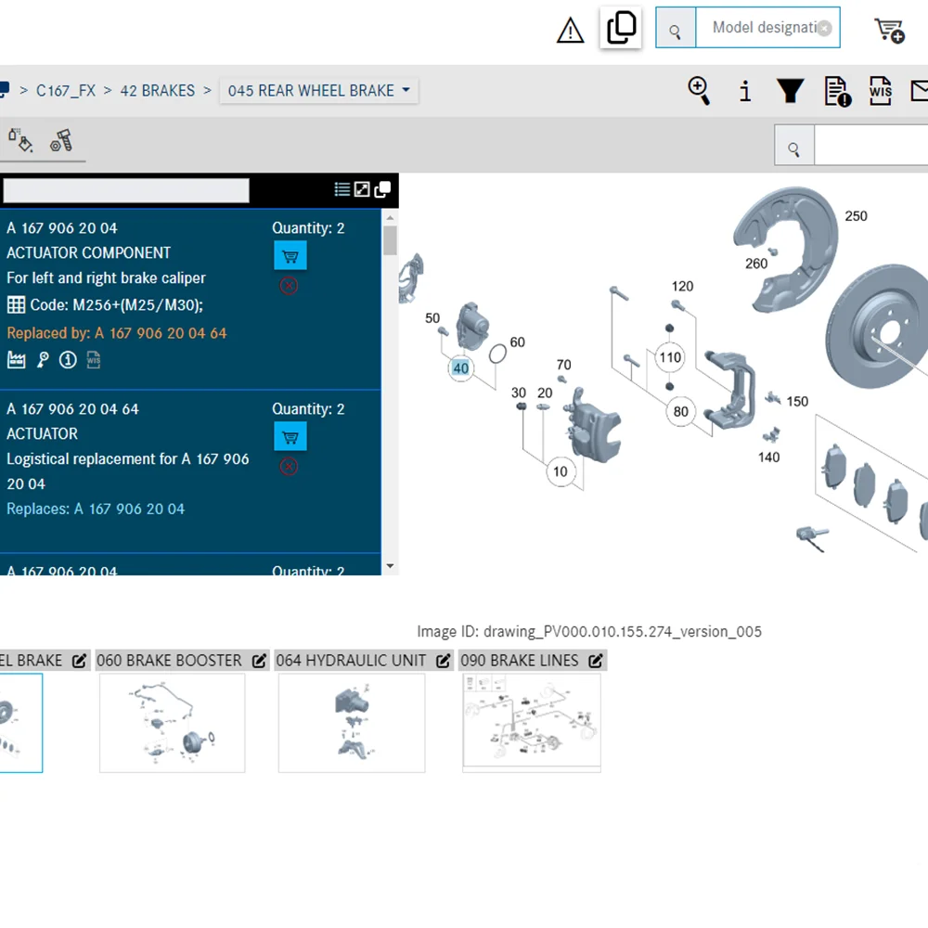Image resolution: width=928 pixels, height=928 pixels.
Task: Open hydraulic unit thumbnail
Action: 352,723
